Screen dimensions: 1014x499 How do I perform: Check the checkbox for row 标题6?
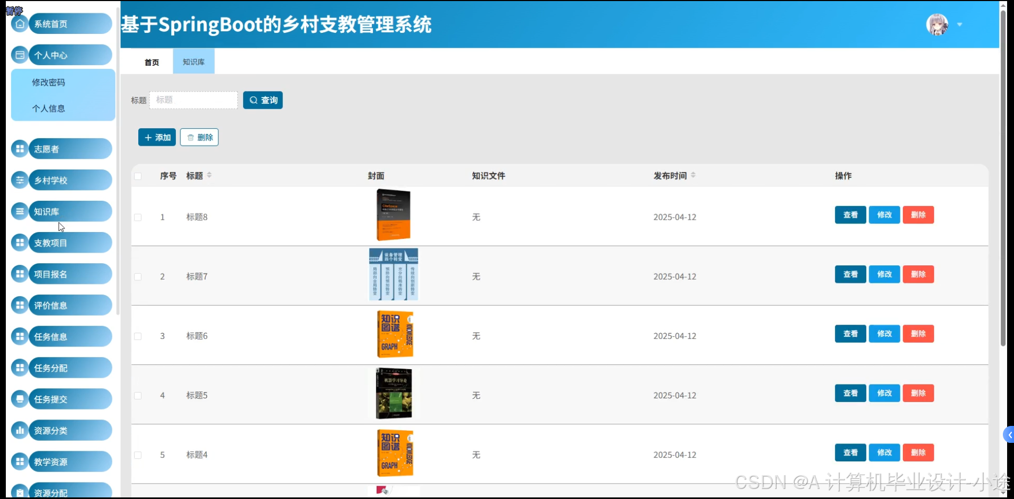138,336
